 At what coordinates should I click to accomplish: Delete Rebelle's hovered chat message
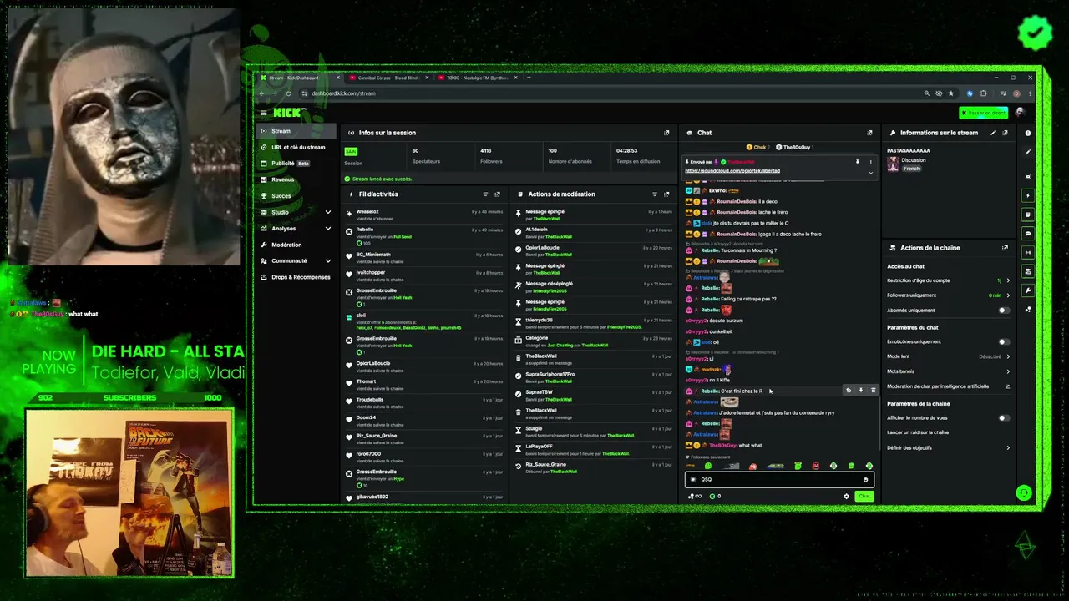click(874, 391)
